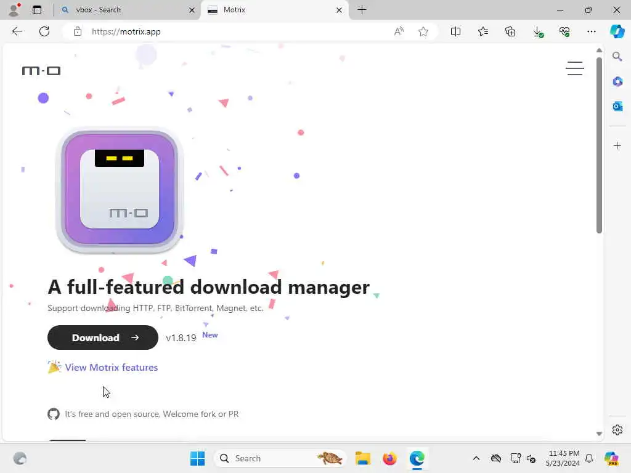Viewport: 631px width, 473px height.
Task: Open File Explorer from taskbar
Action: point(362,458)
